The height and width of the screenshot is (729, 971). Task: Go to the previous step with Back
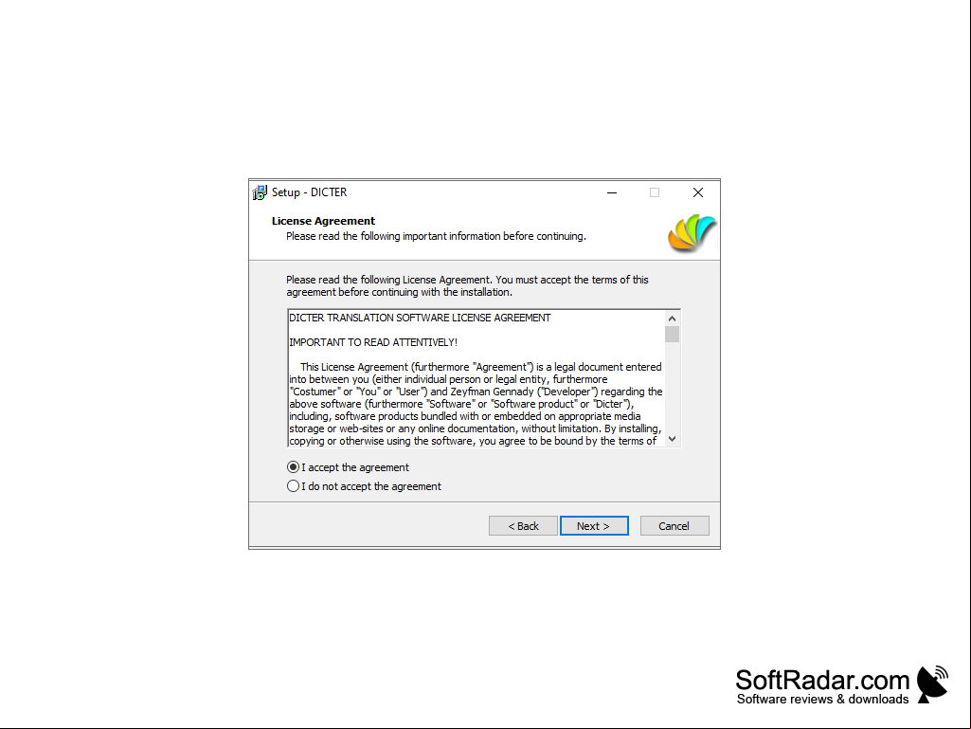coord(523,526)
